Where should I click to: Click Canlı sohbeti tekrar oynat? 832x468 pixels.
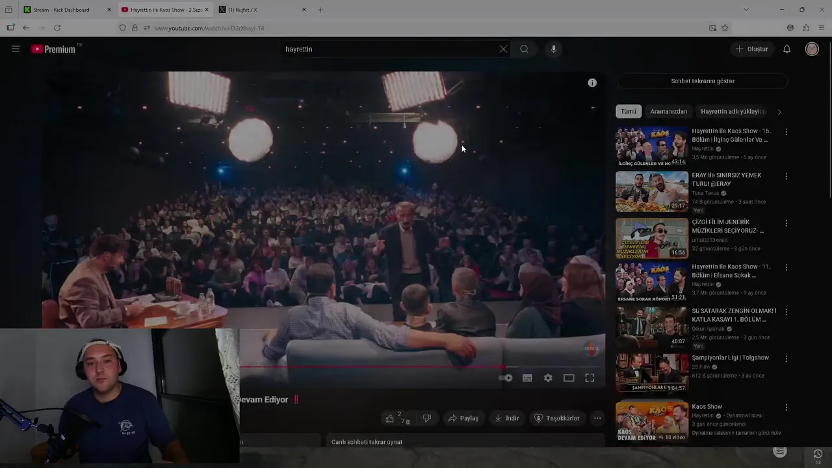click(367, 442)
